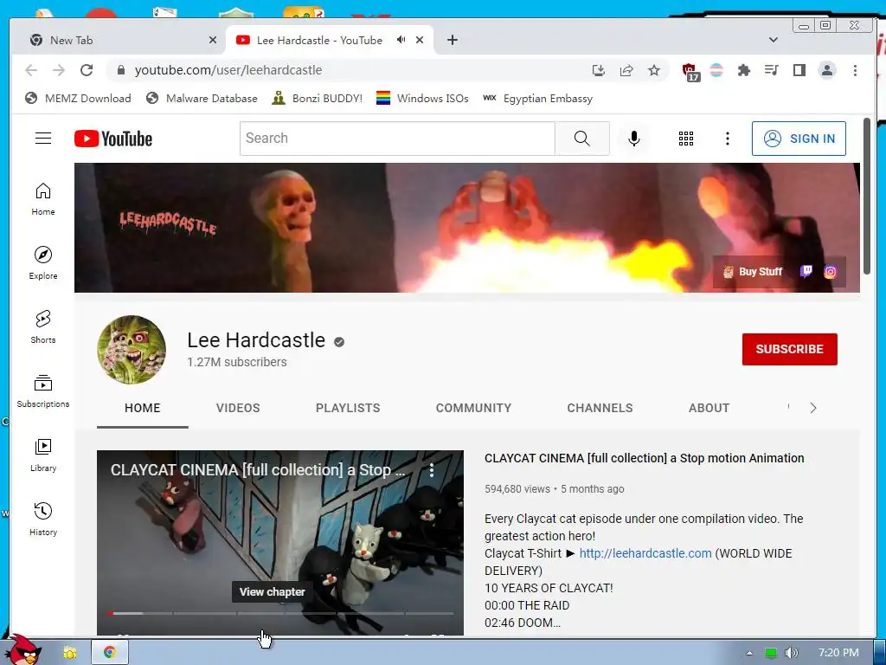886x665 pixels.
Task: Expand more channel tabs with right chevron
Action: click(x=813, y=408)
